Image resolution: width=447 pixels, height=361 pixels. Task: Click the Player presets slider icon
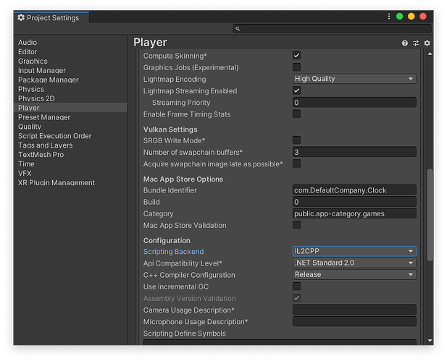click(x=416, y=43)
